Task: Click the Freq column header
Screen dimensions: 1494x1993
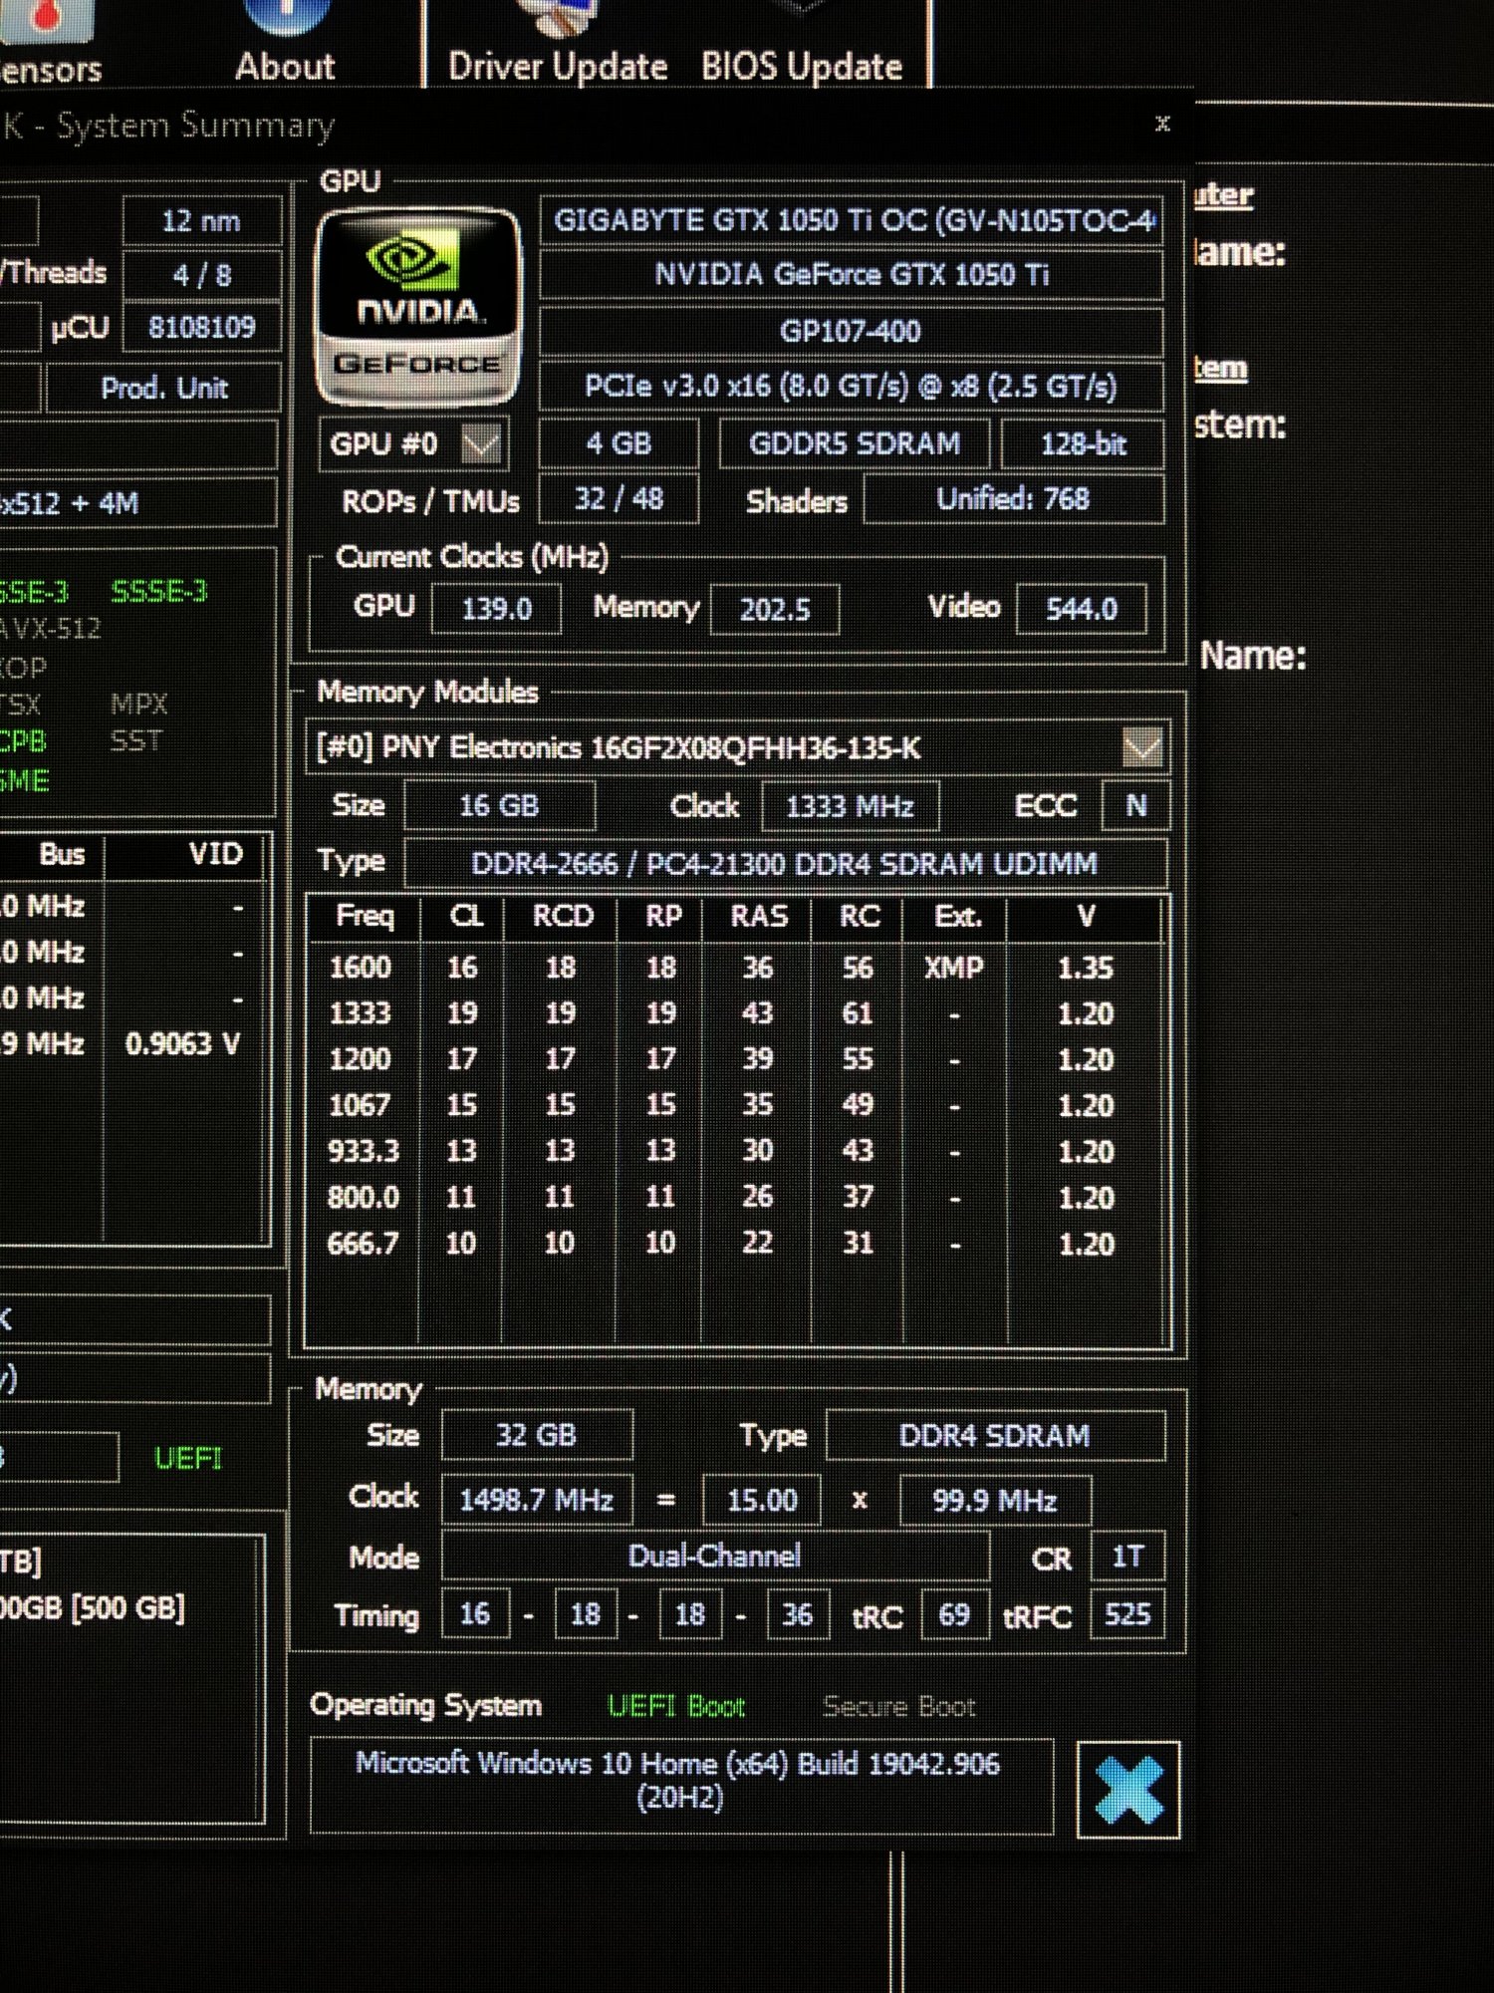Action: [x=365, y=918]
